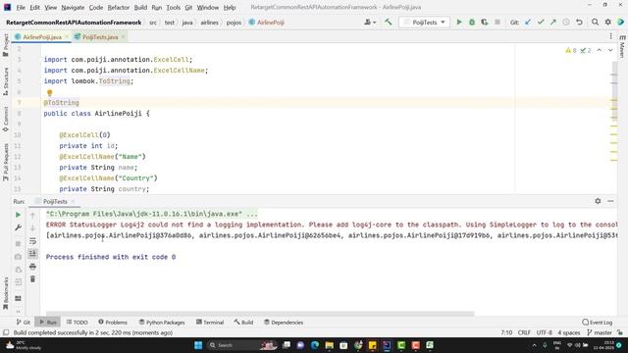628x353 pixels.
Task: Change the CRLF line separator
Action: [x=524, y=332]
